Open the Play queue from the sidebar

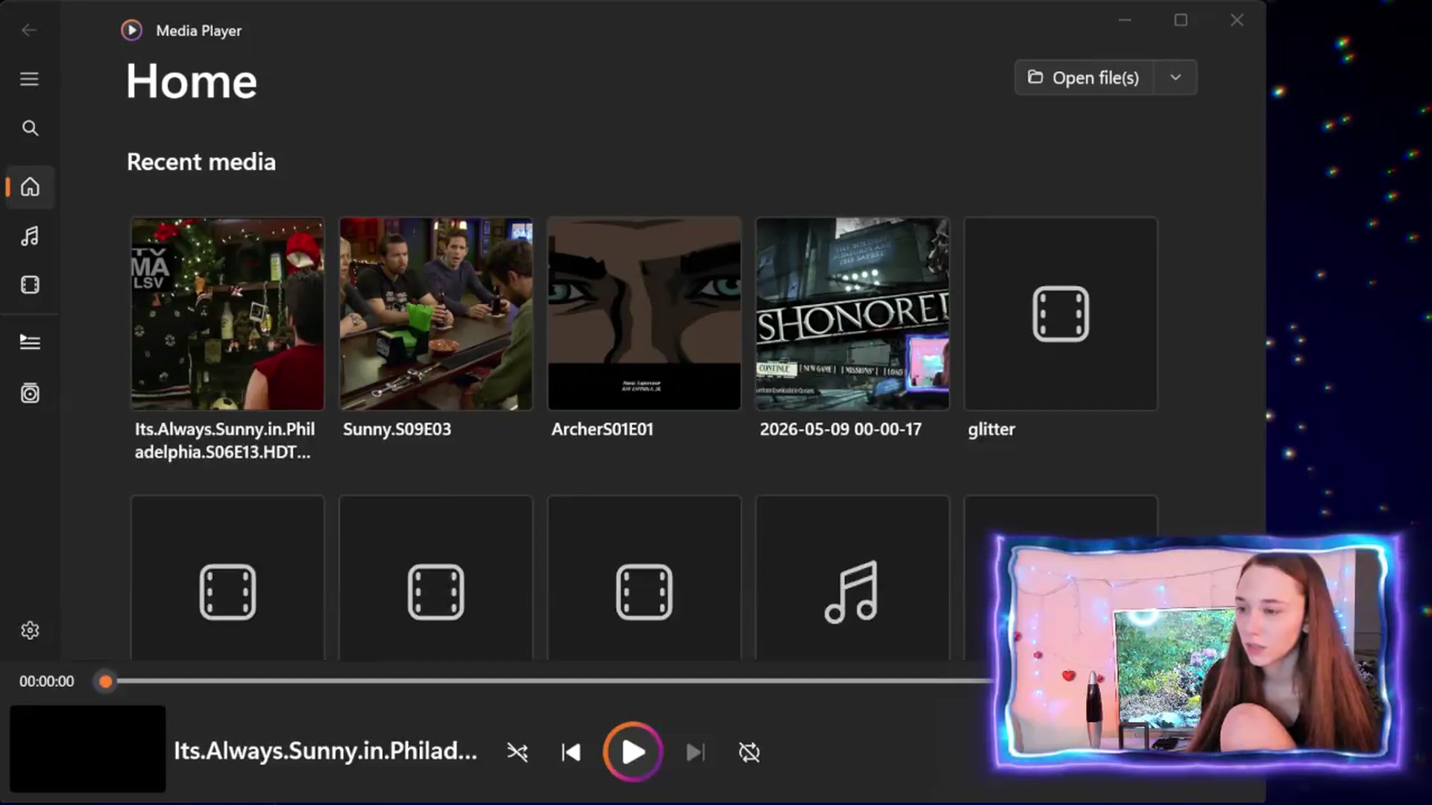coord(30,342)
